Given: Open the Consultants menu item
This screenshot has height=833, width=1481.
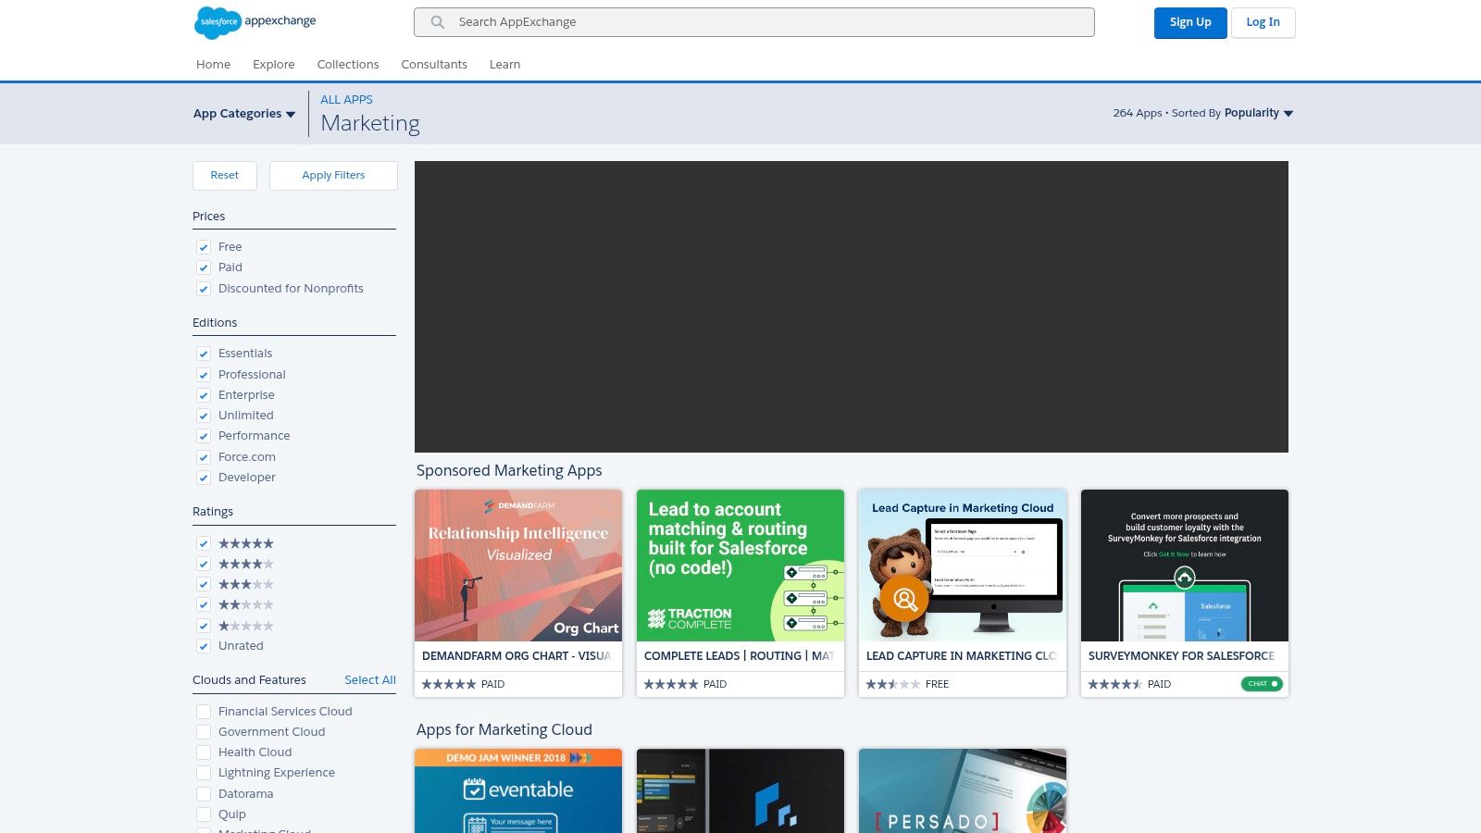Looking at the screenshot, I should point(434,64).
